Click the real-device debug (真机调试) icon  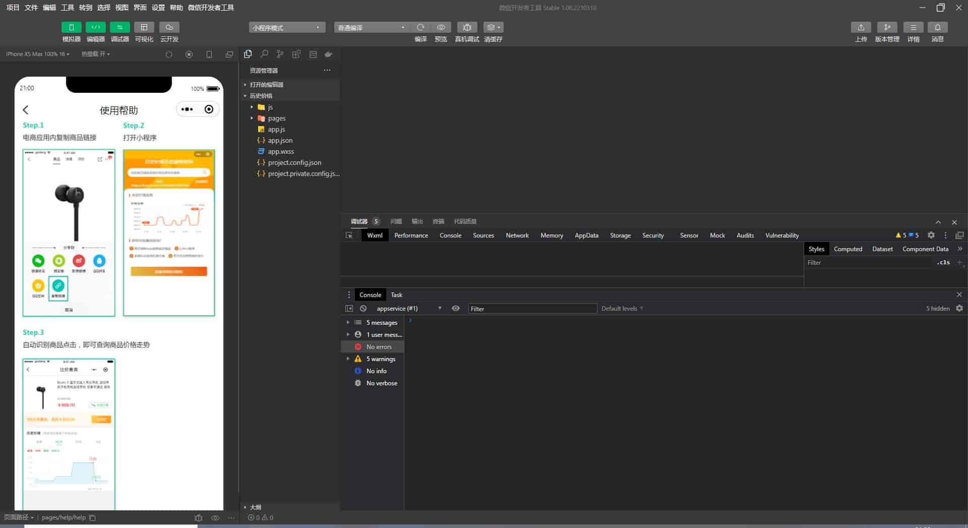coord(467,27)
